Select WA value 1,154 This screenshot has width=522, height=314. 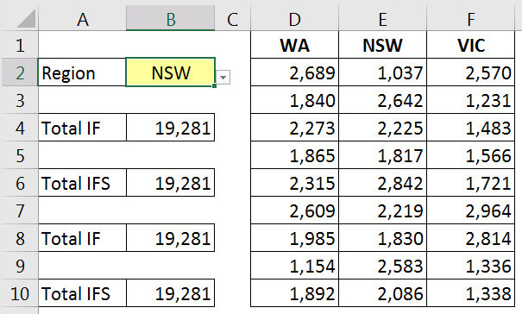(294, 266)
